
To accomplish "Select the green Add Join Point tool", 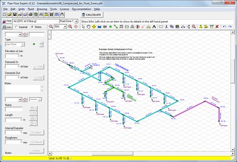I will (x=110, y=27).
